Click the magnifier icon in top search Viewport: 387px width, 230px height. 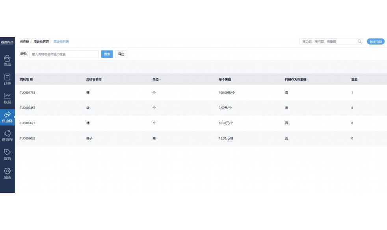click(x=359, y=41)
